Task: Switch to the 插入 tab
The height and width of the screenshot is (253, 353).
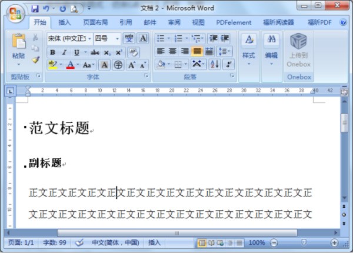Action: tap(65, 22)
